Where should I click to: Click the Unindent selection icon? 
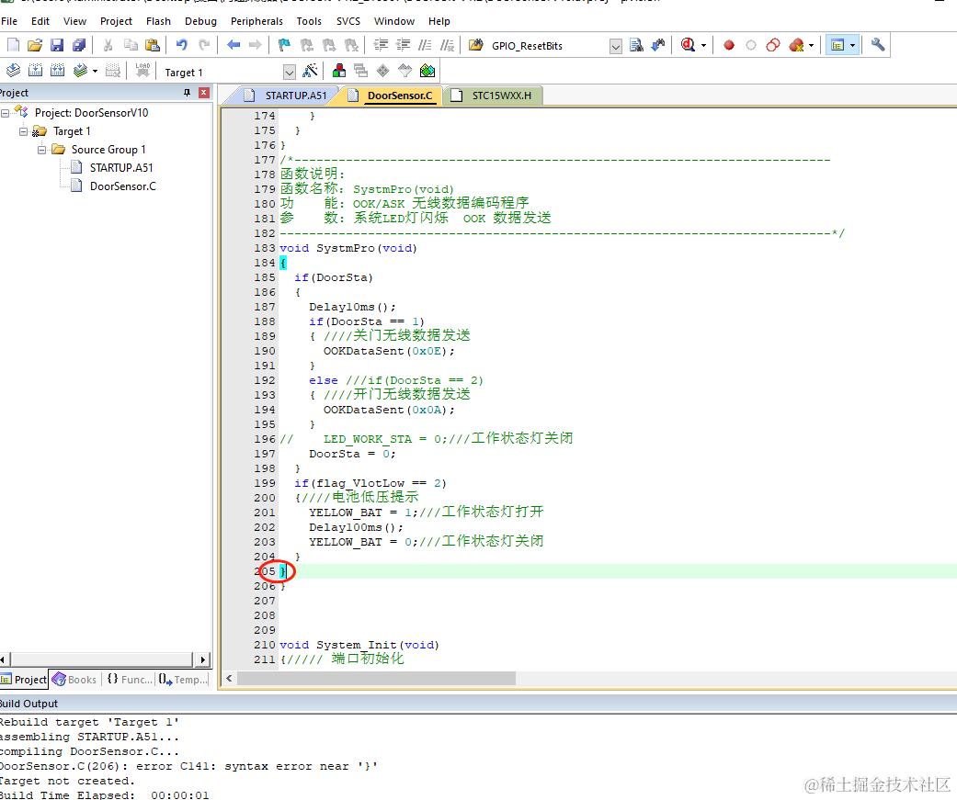pyautogui.click(x=403, y=45)
